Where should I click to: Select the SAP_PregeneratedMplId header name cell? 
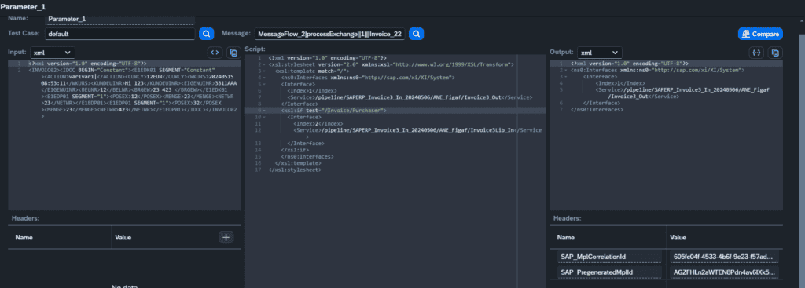(x=608, y=272)
